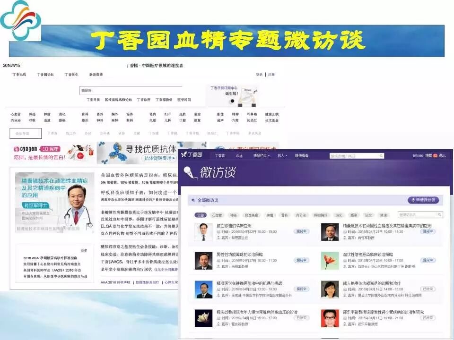Click red flower thumbnail for 潜伏性结核 interview
This screenshot has height=340, width=454.
click(x=330, y=261)
